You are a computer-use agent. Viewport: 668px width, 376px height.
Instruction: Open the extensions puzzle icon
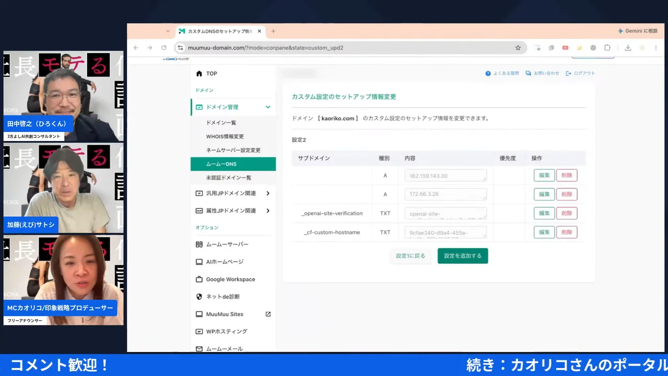coord(607,48)
